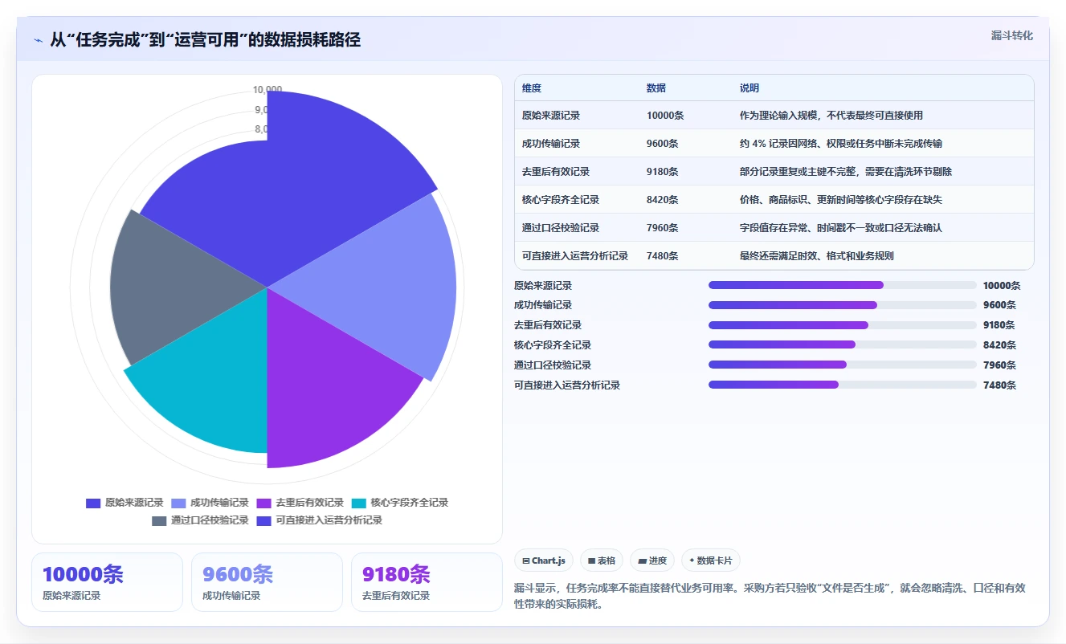This screenshot has height=644, width=1066.
Task: Click the Chart.js tag chip
Action: click(544, 560)
